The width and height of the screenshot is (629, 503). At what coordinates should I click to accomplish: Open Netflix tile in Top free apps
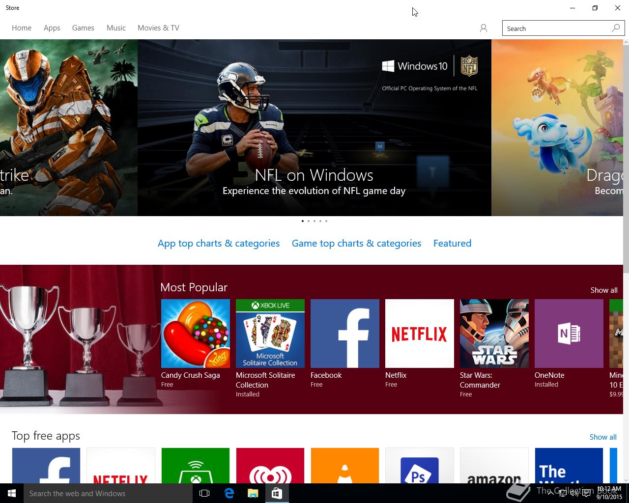121,466
